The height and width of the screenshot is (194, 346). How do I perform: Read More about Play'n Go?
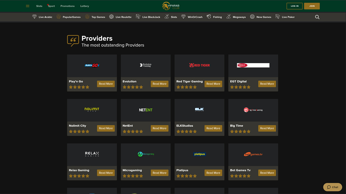[106, 84]
